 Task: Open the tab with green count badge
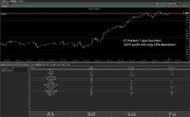[x=46, y=65]
